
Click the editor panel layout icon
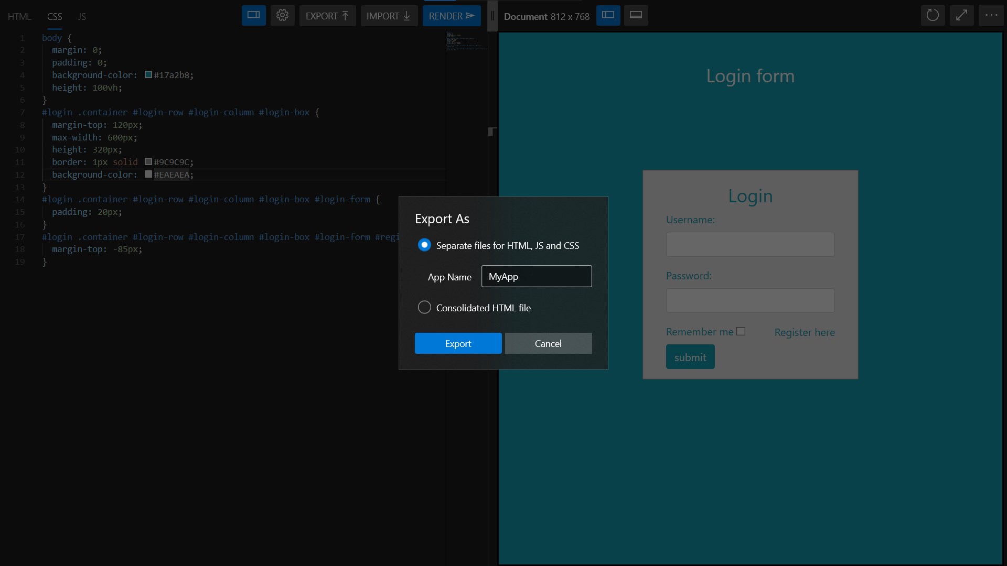(x=253, y=15)
